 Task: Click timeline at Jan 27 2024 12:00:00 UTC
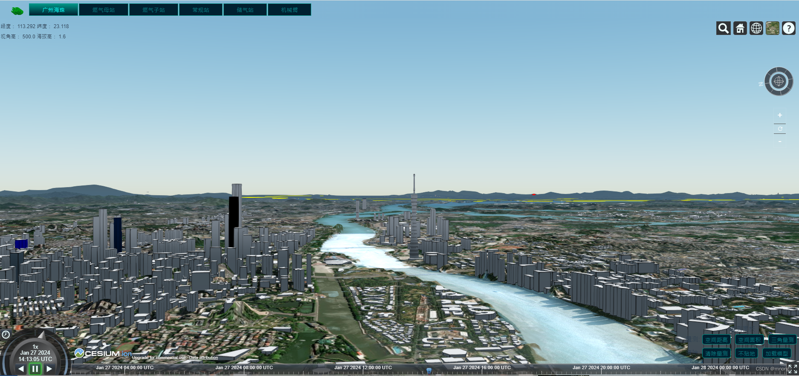(363, 367)
